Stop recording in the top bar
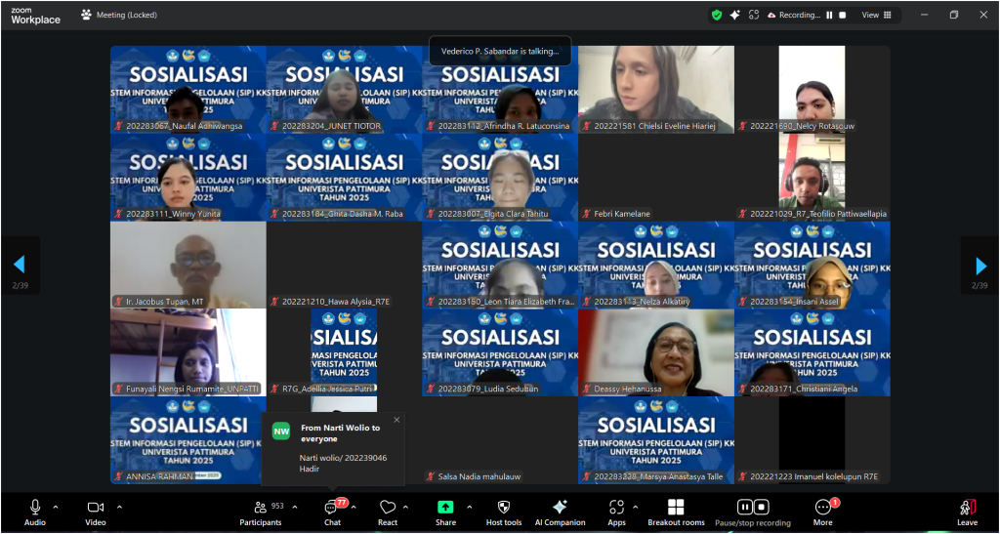 pyautogui.click(x=844, y=15)
